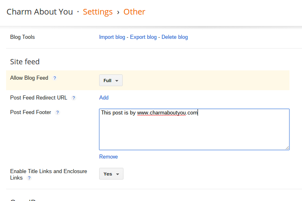Viewport: 302px width, 201px height.
Task: Click the Blog Tools label
Action: [22, 37]
